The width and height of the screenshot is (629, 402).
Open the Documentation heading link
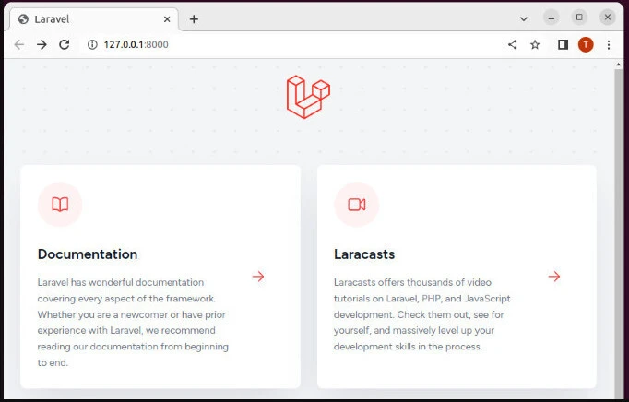click(88, 254)
